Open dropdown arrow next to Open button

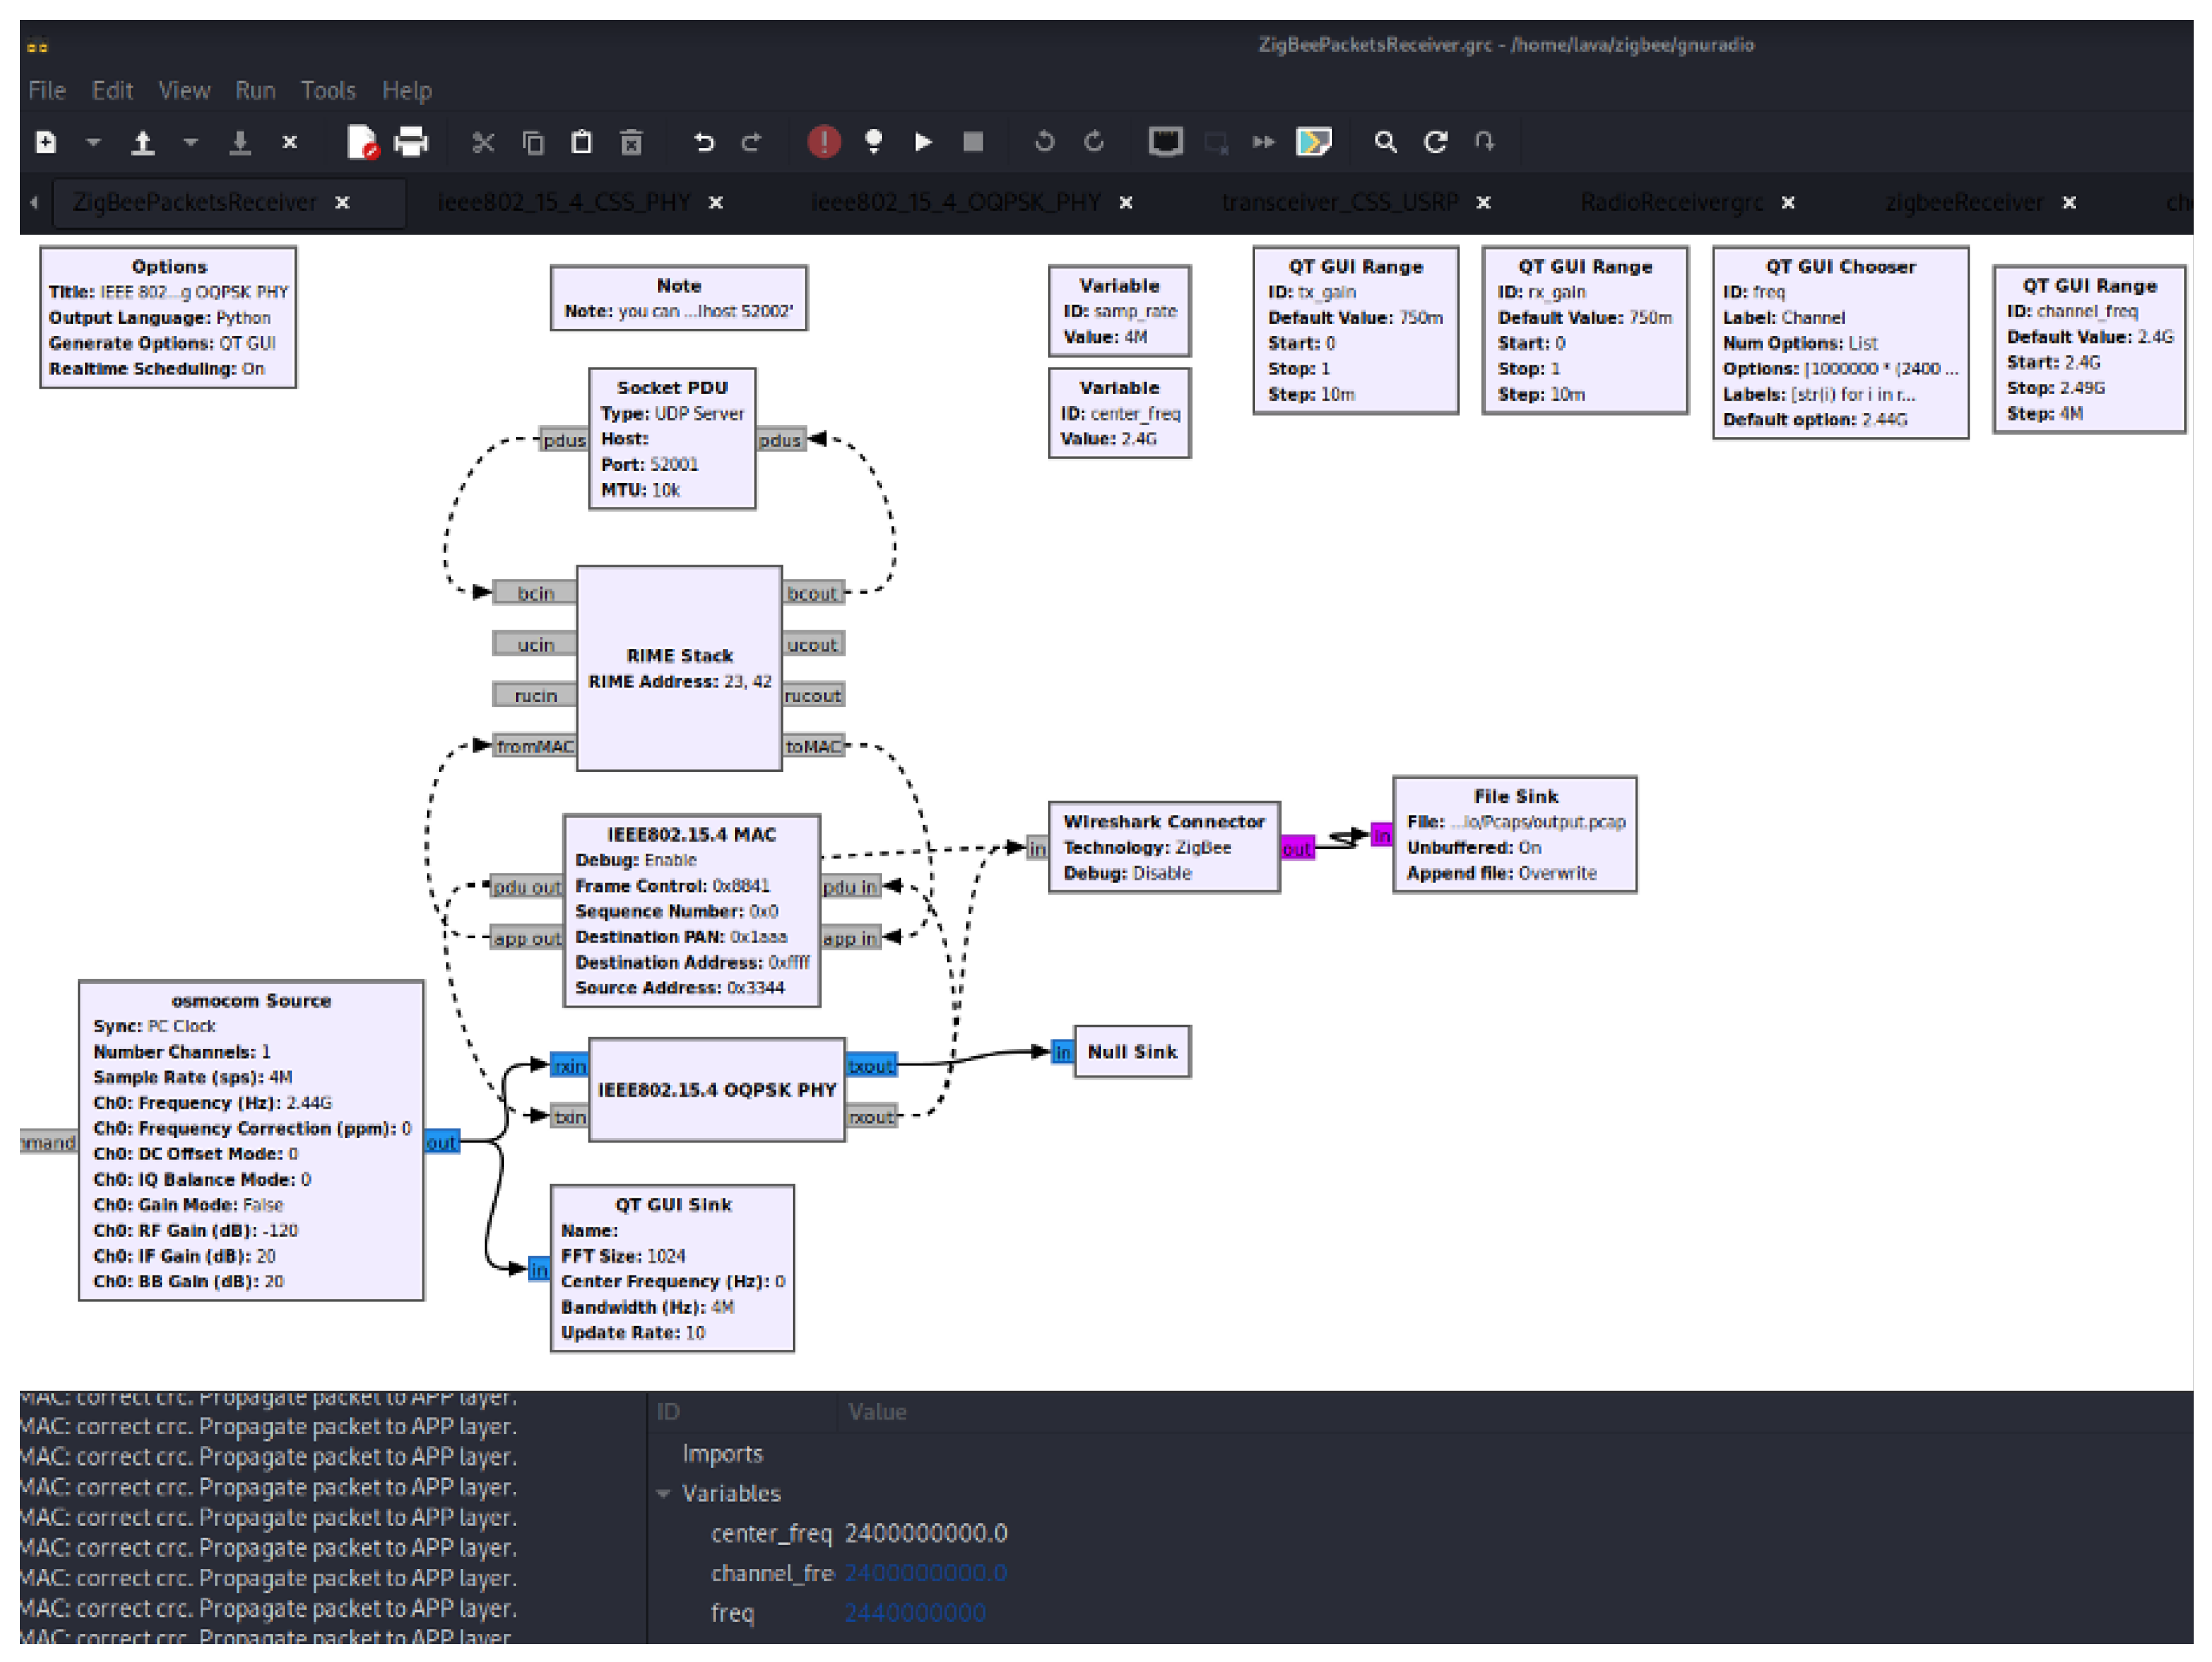tap(190, 142)
